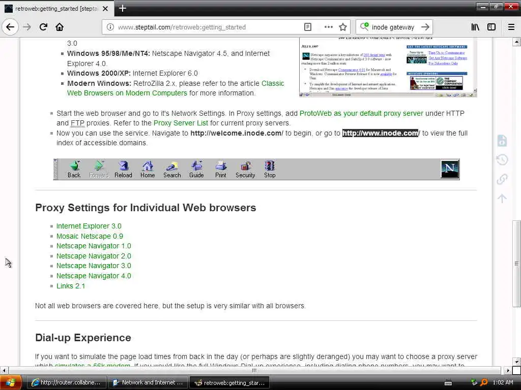Show sidebars icon in toolbar
The height and width of the screenshot is (390, 521).
tap(491, 27)
